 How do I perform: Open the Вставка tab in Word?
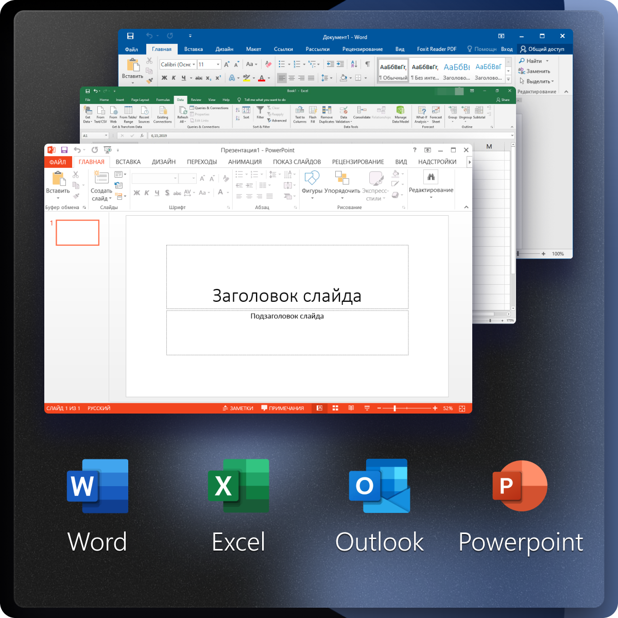(193, 49)
